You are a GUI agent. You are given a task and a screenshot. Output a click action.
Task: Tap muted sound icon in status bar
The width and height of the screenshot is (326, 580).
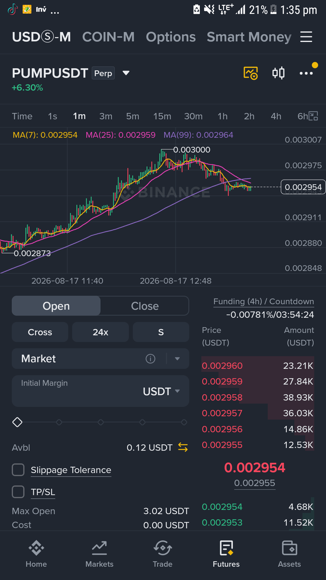[209, 10]
